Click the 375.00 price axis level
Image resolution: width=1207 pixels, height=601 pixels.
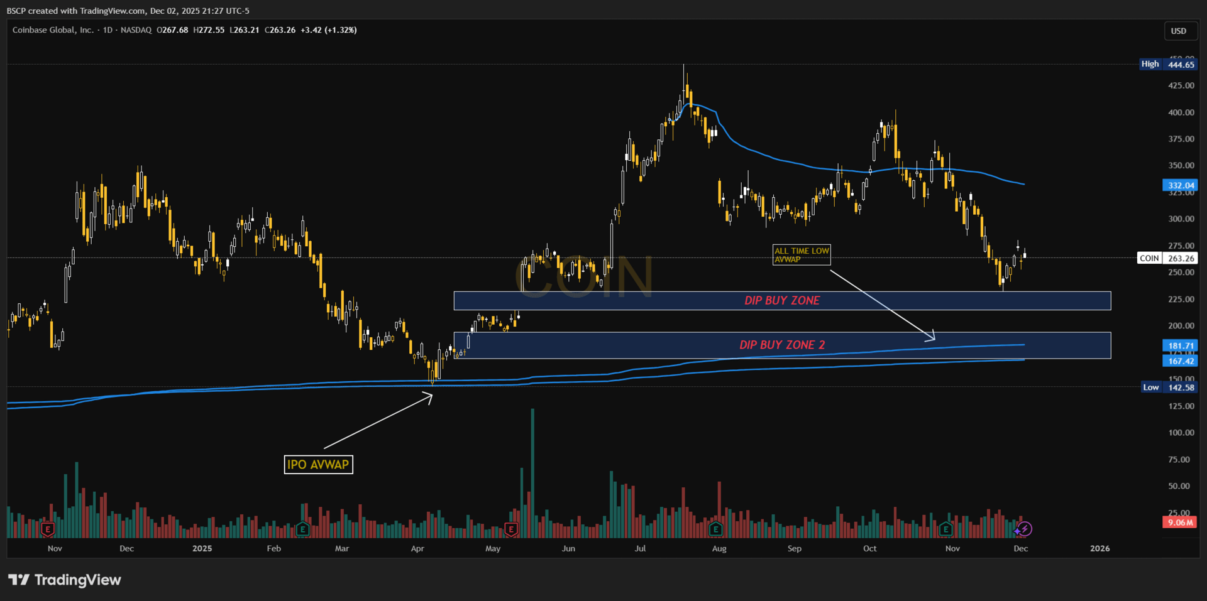(1181, 139)
